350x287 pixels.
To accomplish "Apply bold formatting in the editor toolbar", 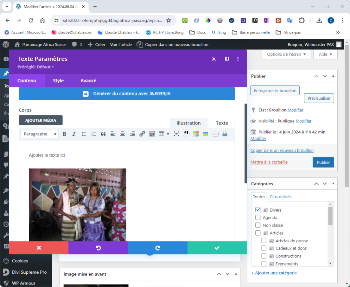I will click(x=64, y=134).
